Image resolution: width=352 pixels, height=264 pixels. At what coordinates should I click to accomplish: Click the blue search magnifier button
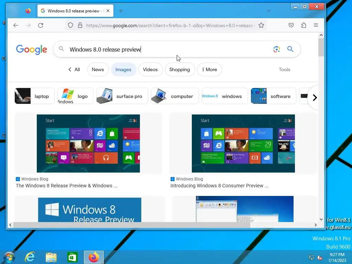click(x=290, y=49)
